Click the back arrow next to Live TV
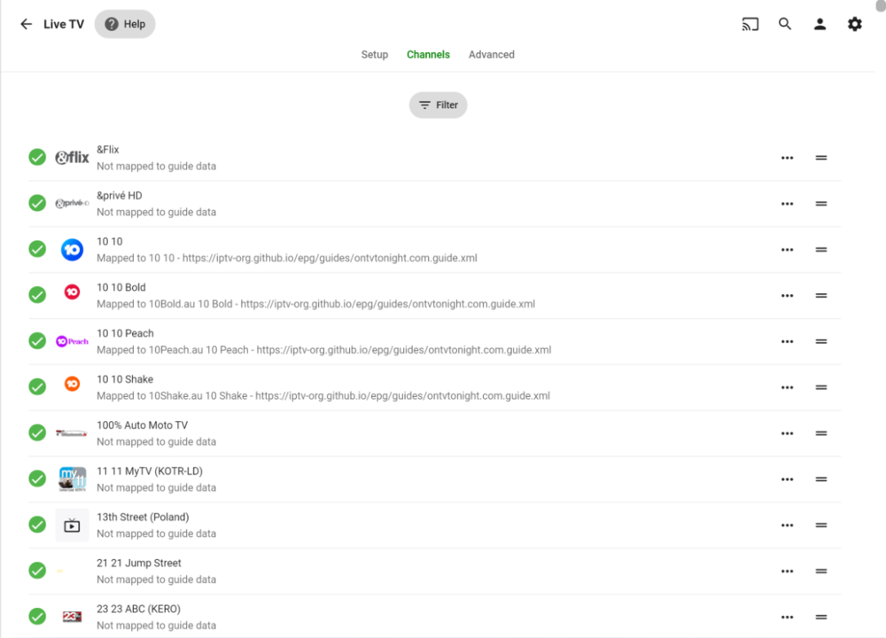 (26, 24)
